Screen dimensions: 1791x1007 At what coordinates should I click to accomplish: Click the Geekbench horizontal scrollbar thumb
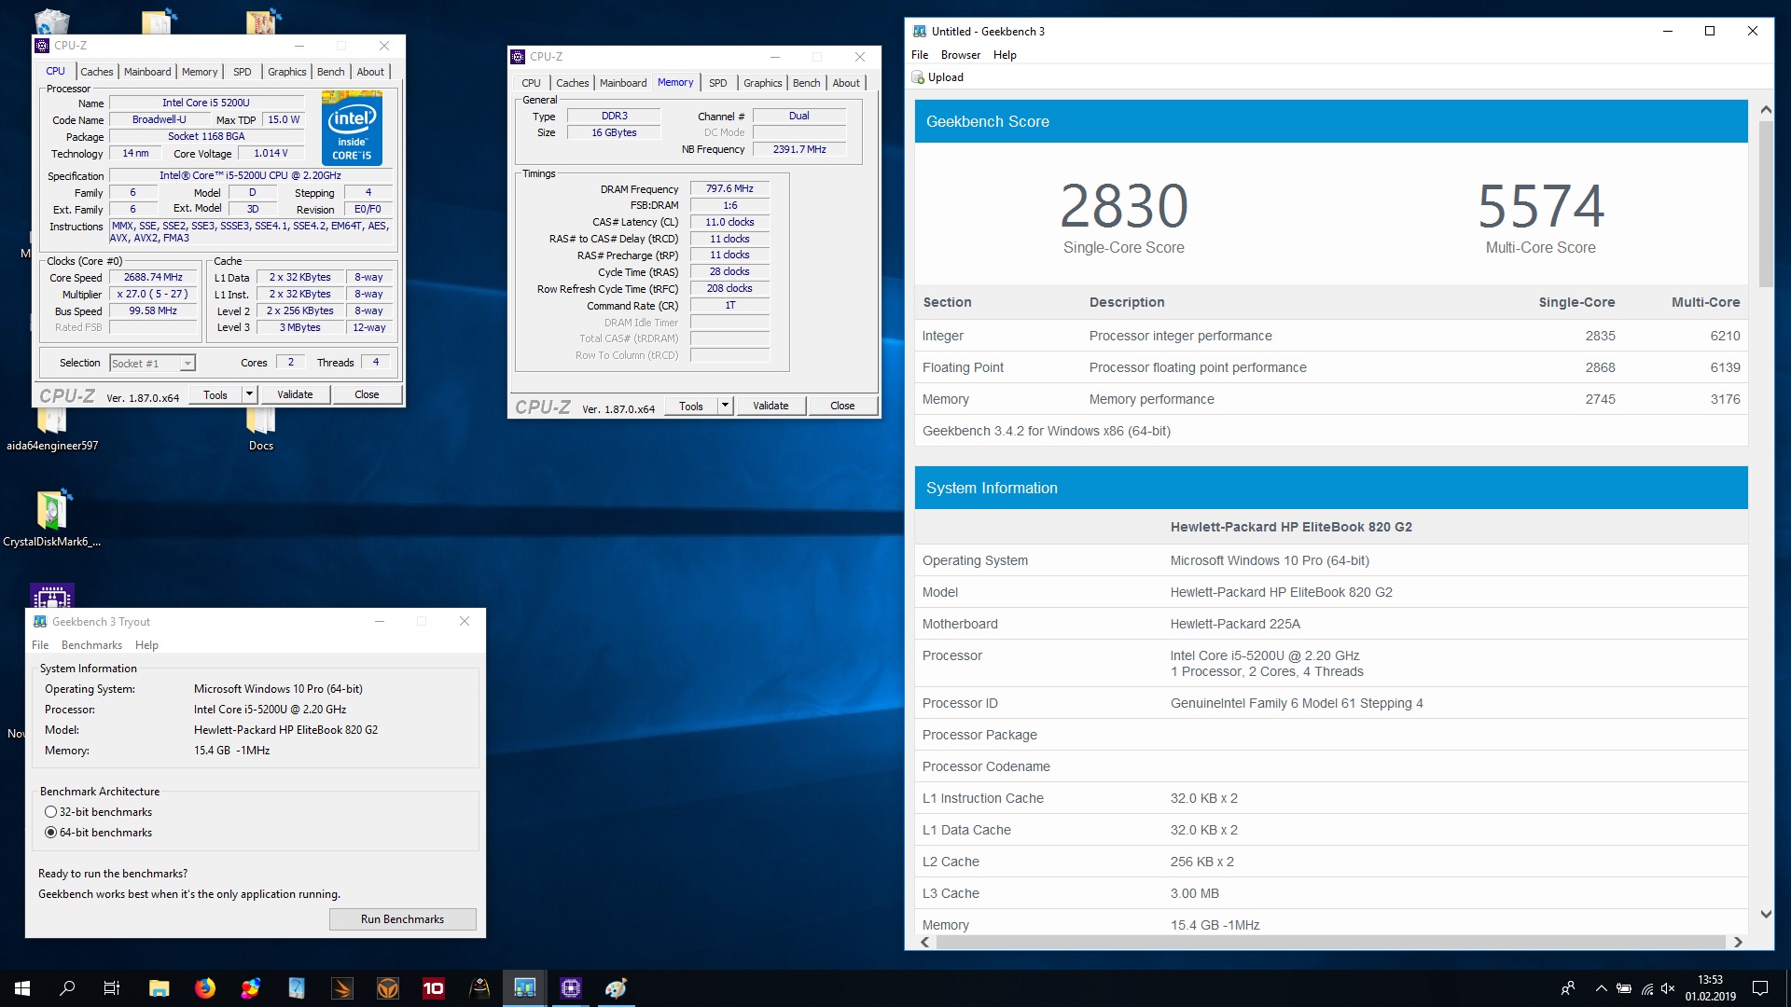click(x=1330, y=942)
